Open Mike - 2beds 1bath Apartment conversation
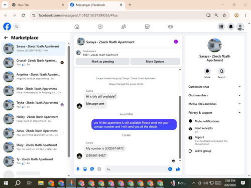This screenshot has height=188, width=251. (34, 91)
